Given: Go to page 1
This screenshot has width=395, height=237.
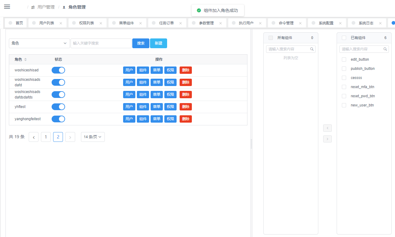Looking at the screenshot, I should [x=46, y=137].
